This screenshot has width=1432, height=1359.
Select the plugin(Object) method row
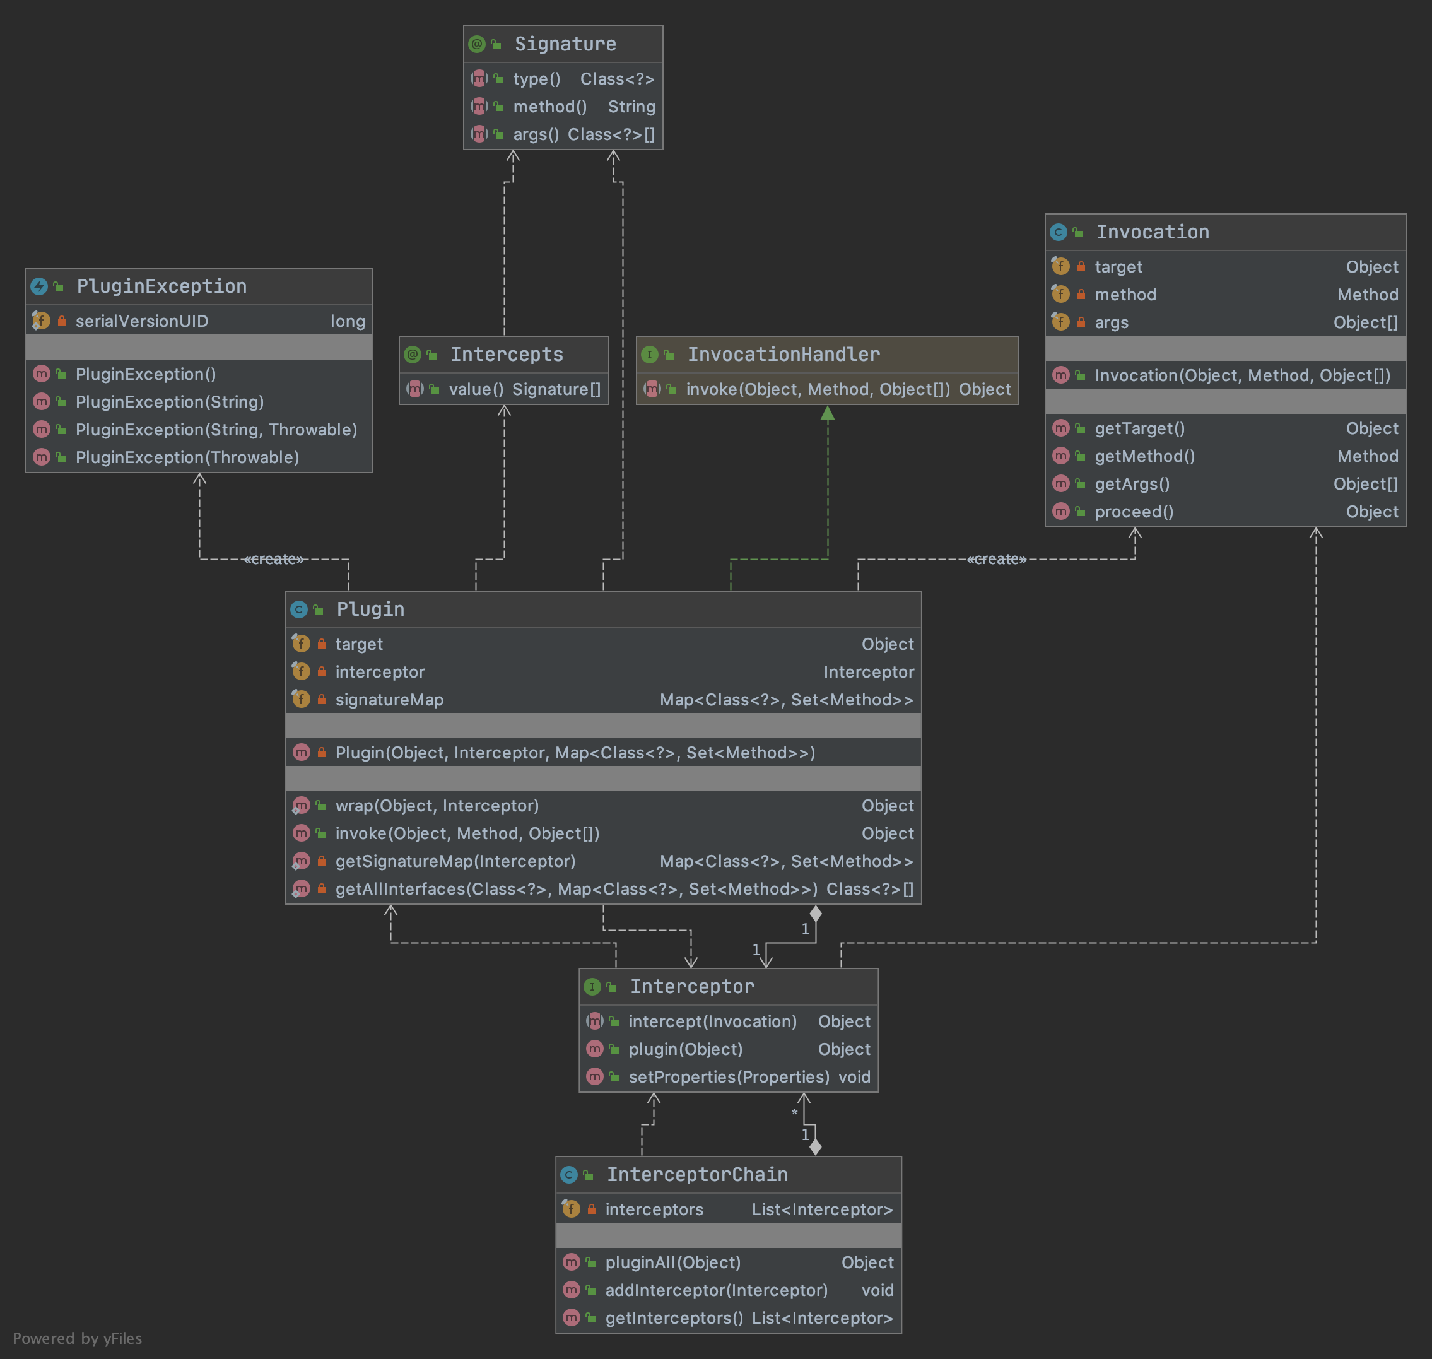coord(728,1049)
